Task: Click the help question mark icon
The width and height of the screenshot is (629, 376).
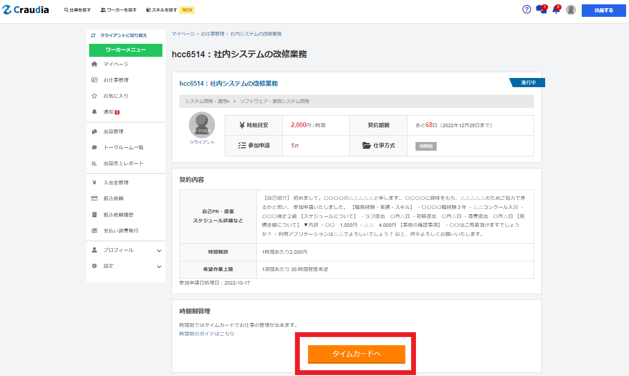Action: (x=527, y=10)
